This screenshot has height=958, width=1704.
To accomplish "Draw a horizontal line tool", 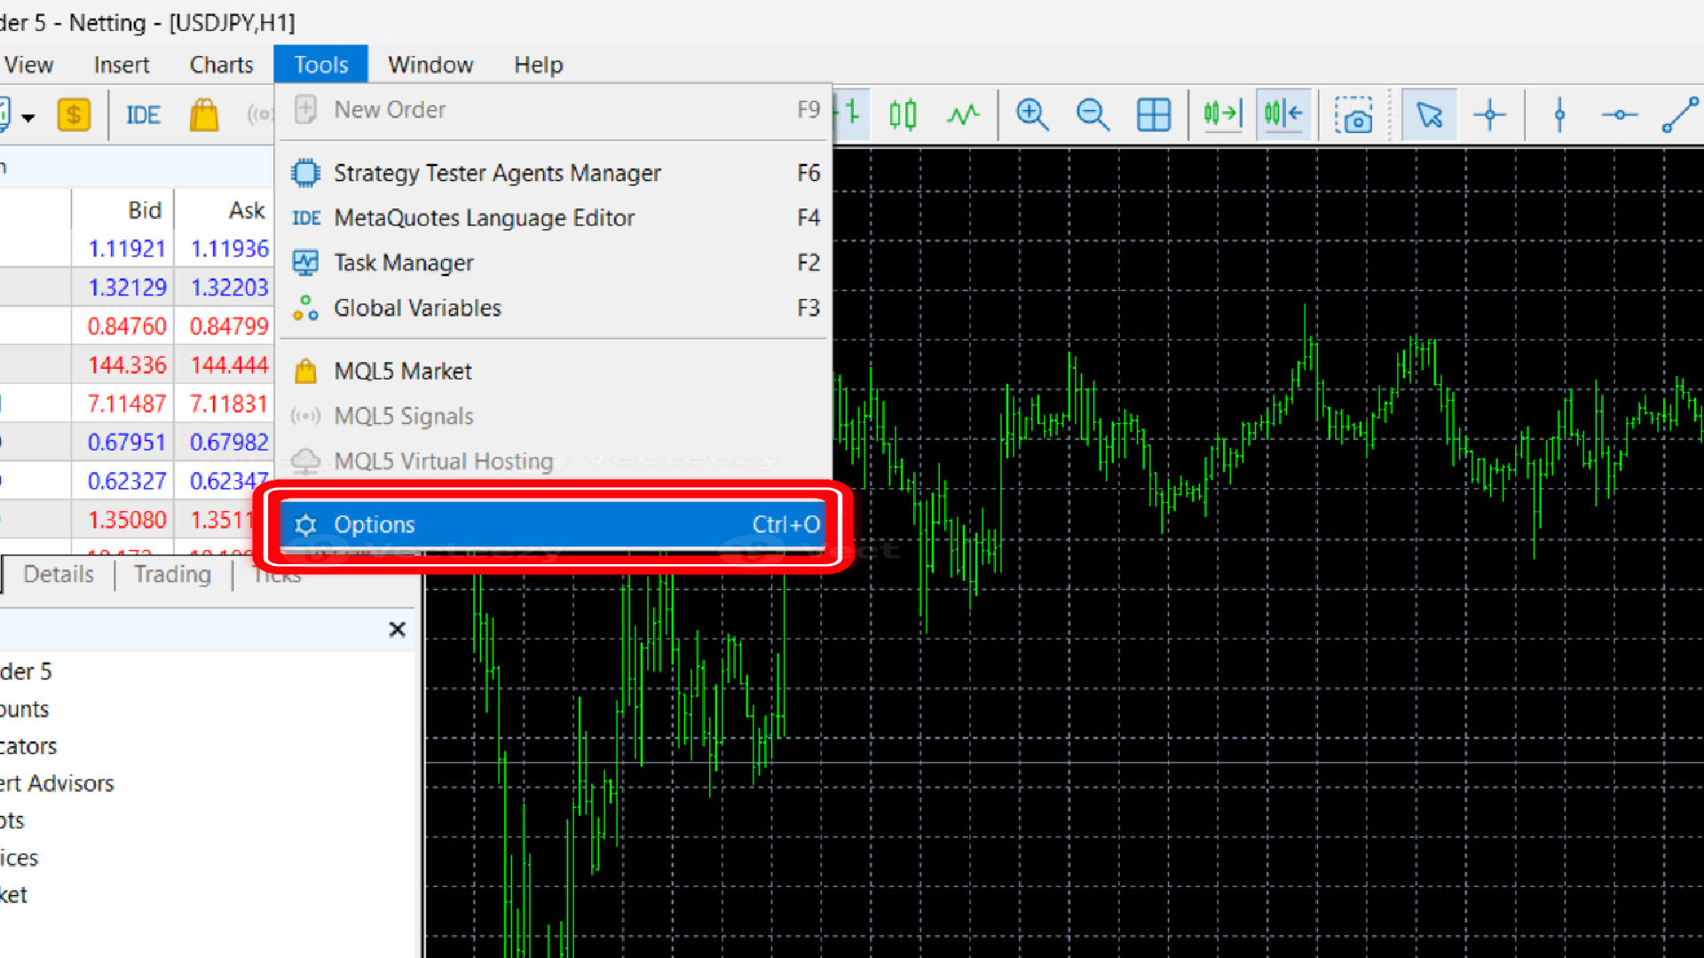I will click(x=1620, y=114).
